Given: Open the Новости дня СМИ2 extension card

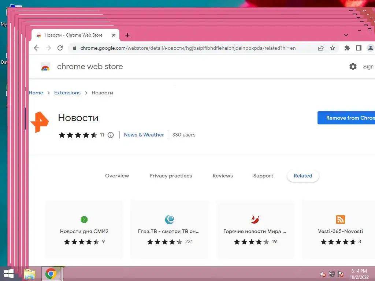Looking at the screenshot, I should (84, 230).
